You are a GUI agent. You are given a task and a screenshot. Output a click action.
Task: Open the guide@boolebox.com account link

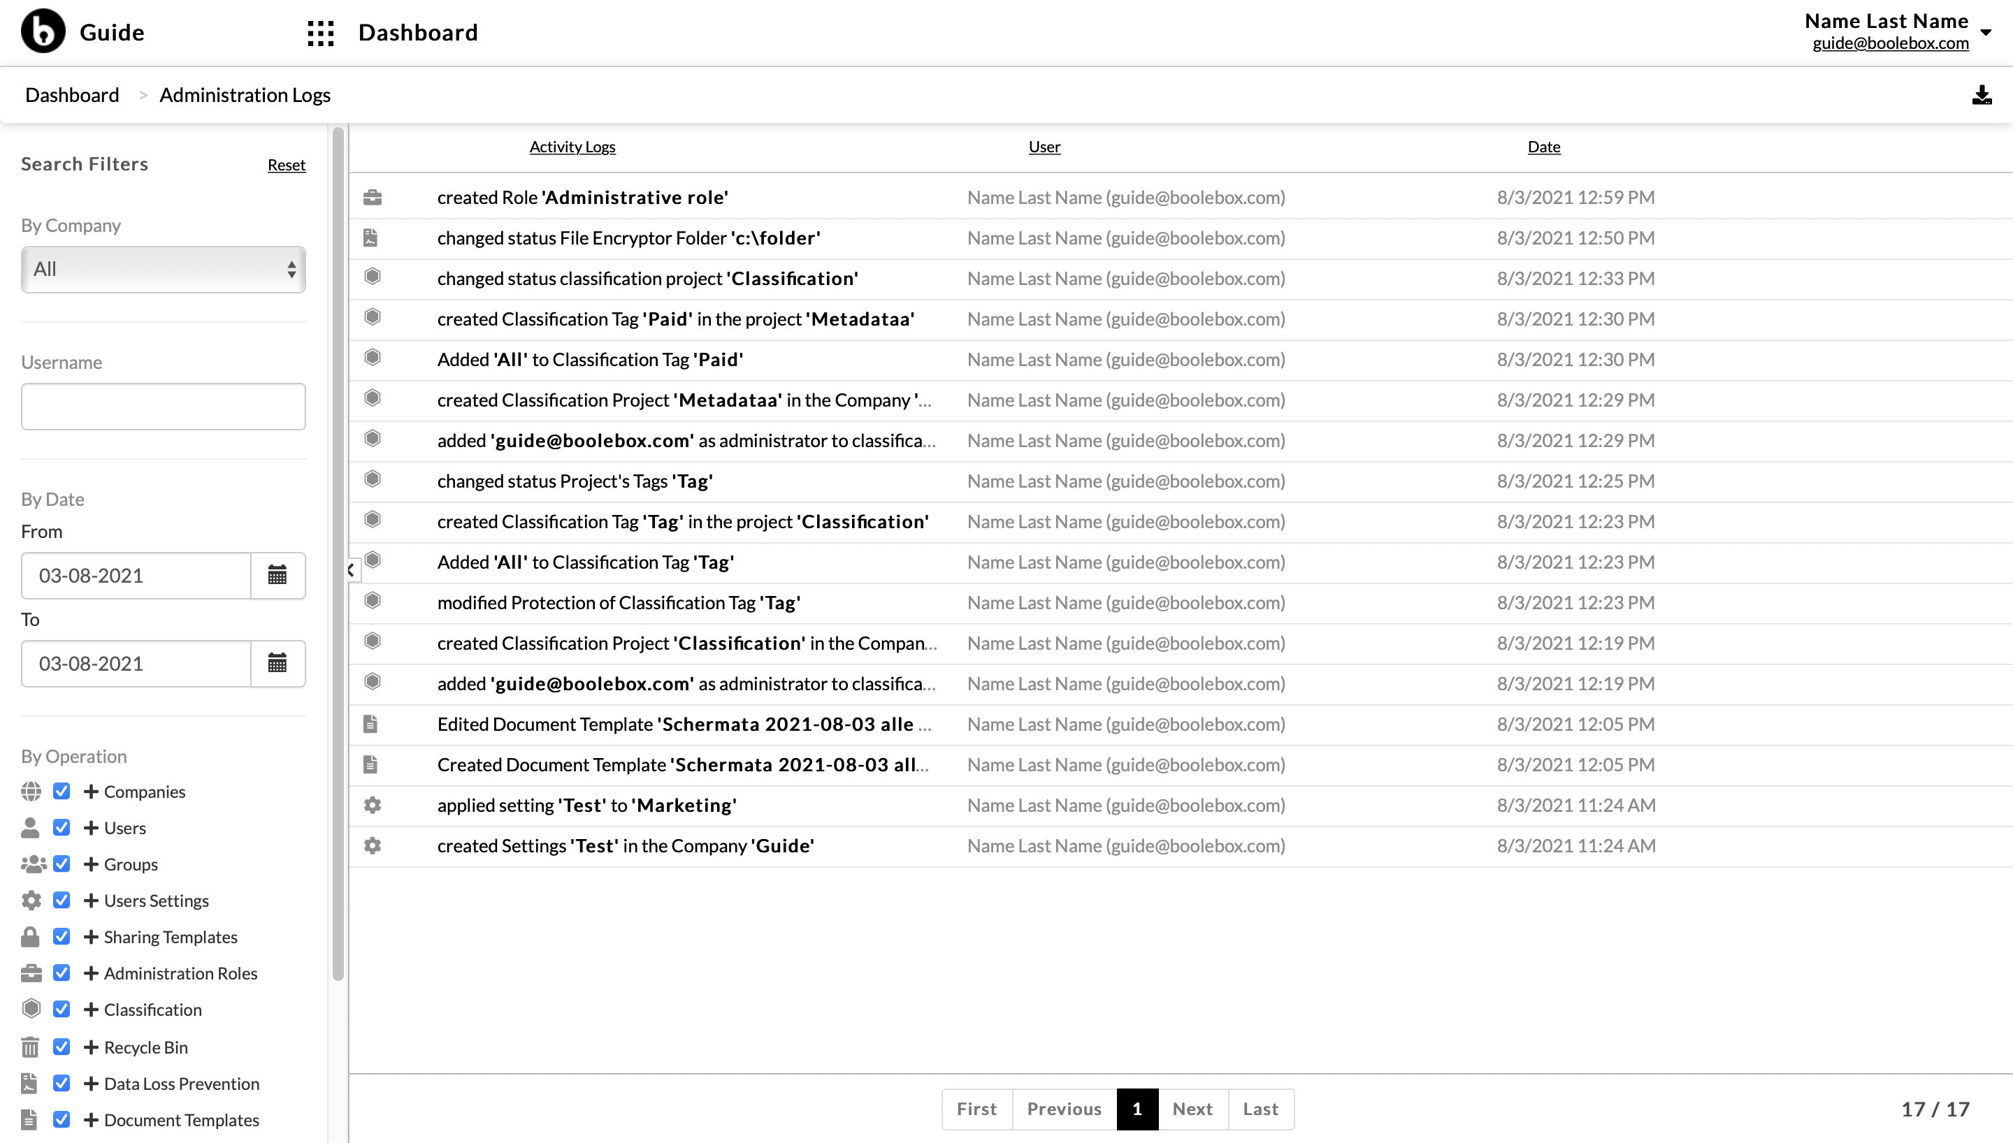click(1891, 43)
